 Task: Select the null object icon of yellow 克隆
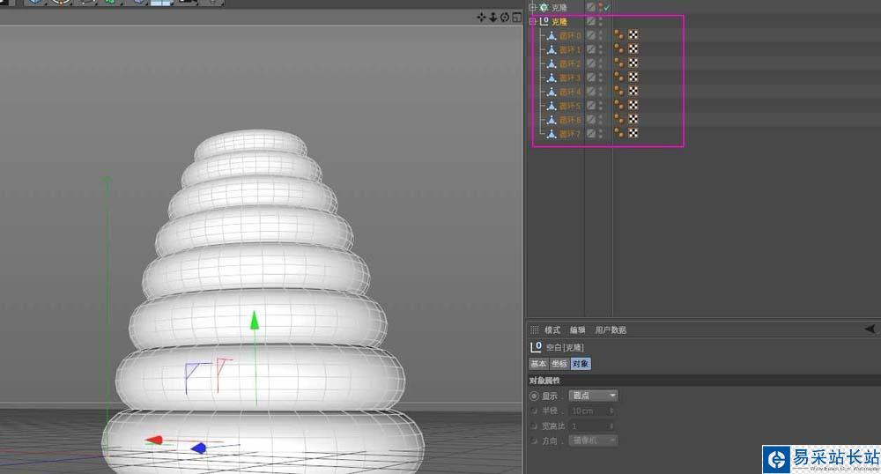coord(544,21)
